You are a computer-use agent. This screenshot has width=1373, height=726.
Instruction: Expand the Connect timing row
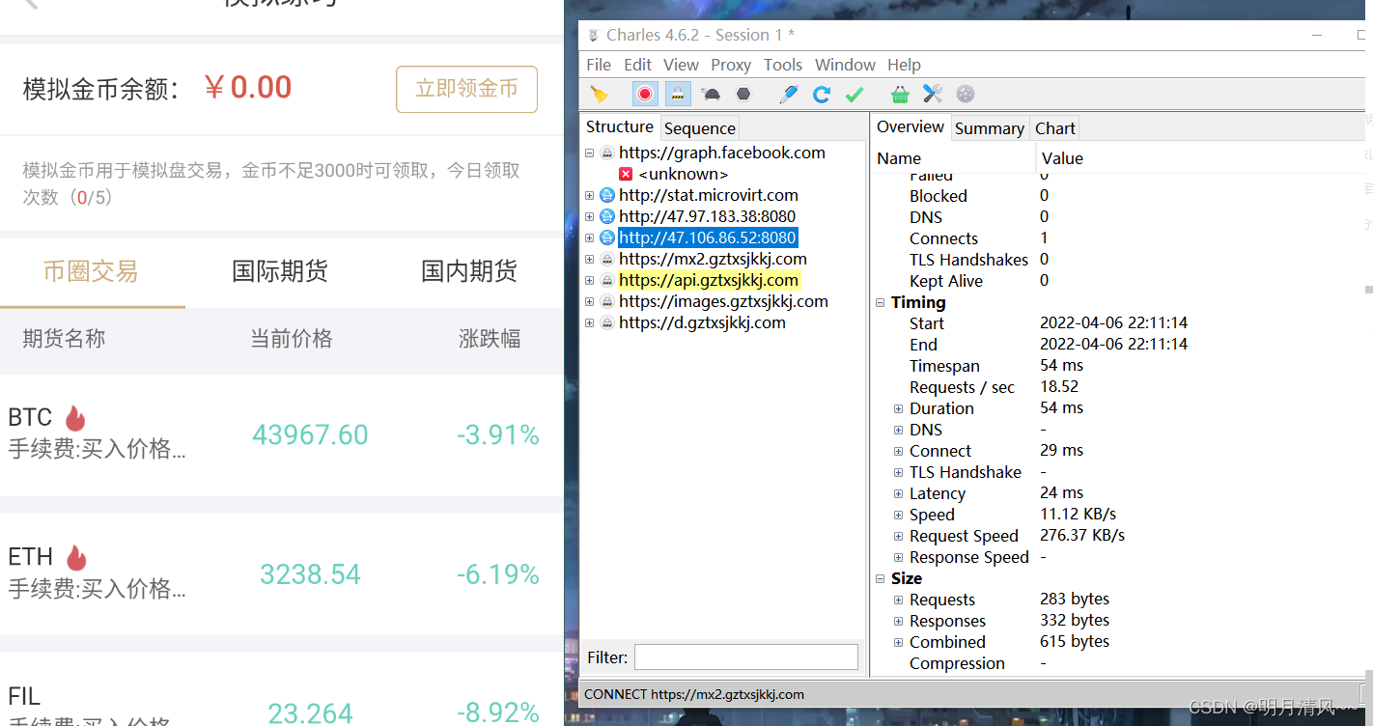point(899,451)
